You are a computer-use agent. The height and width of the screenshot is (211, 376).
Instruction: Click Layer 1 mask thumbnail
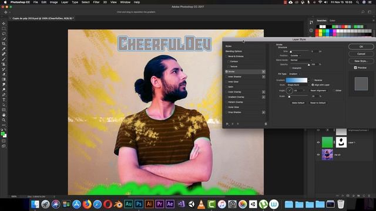[x=341, y=142]
